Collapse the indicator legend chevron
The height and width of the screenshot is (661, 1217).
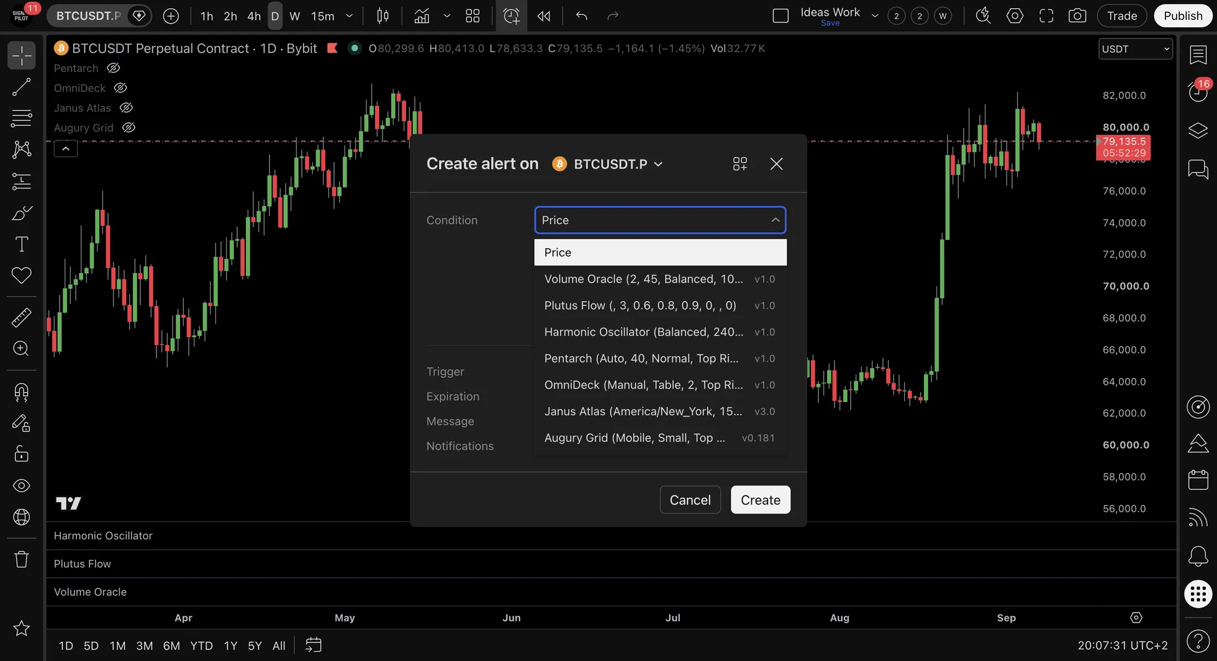click(x=66, y=149)
